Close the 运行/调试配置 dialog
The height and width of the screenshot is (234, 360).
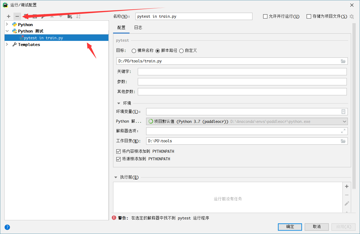click(x=352, y=5)
